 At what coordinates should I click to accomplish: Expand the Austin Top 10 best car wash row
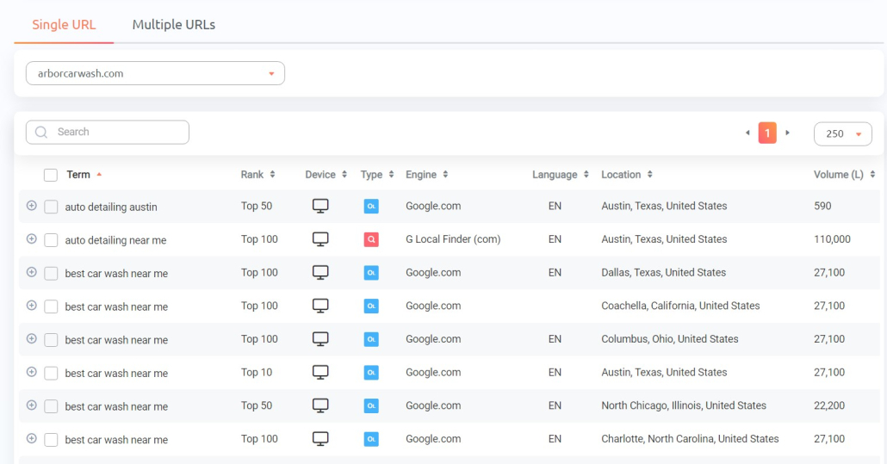[32, 372]
